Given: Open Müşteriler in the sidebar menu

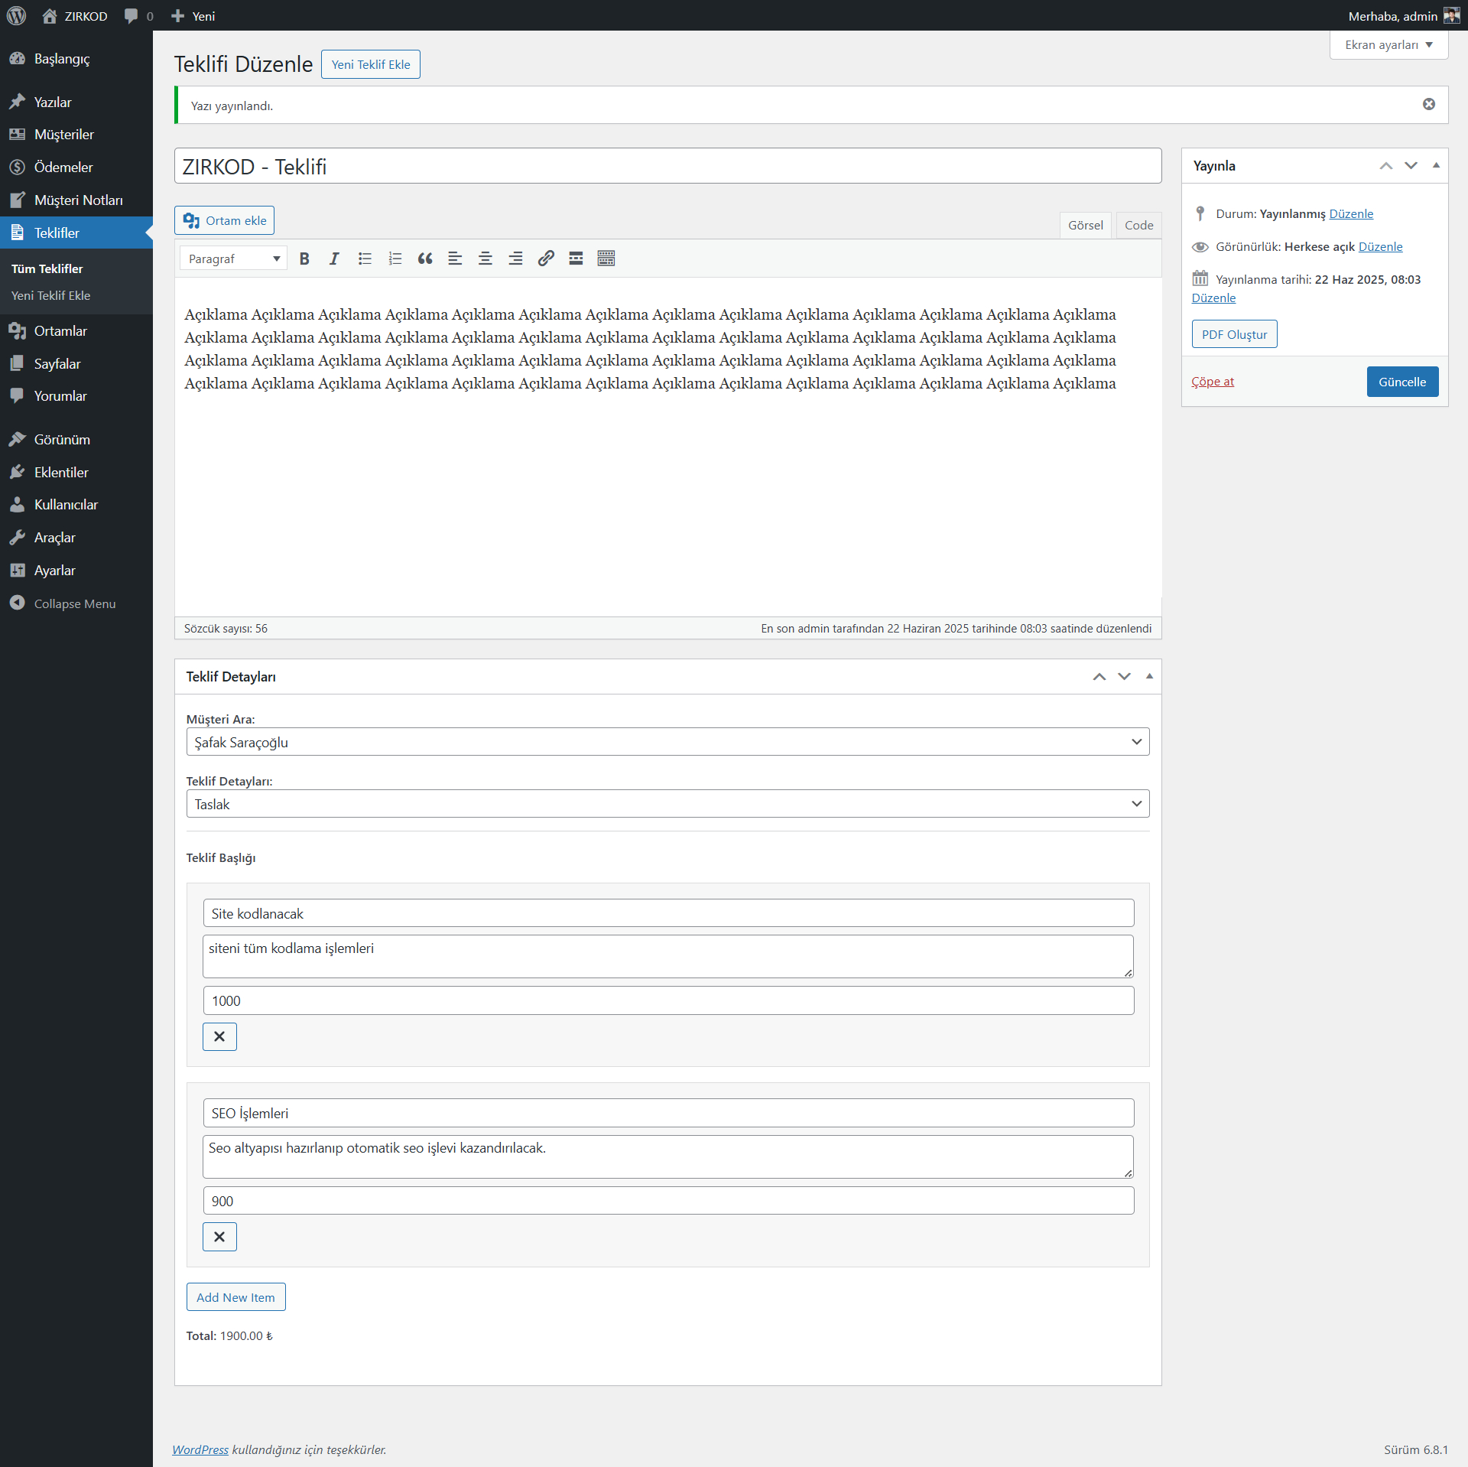Looking at the screenshot, I should coord(64,135).
